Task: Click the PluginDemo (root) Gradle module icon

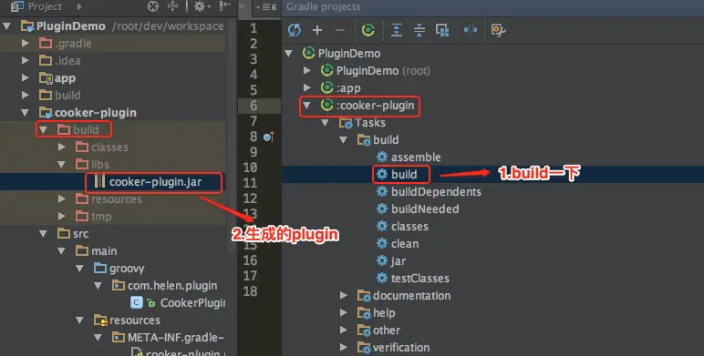Action: [326, 70]
